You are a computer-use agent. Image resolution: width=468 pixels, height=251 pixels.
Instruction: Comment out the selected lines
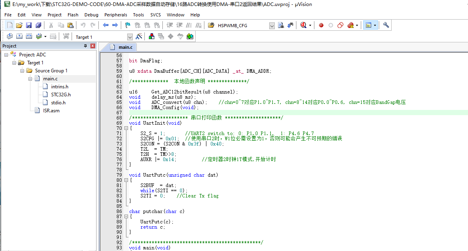[189, 25]
